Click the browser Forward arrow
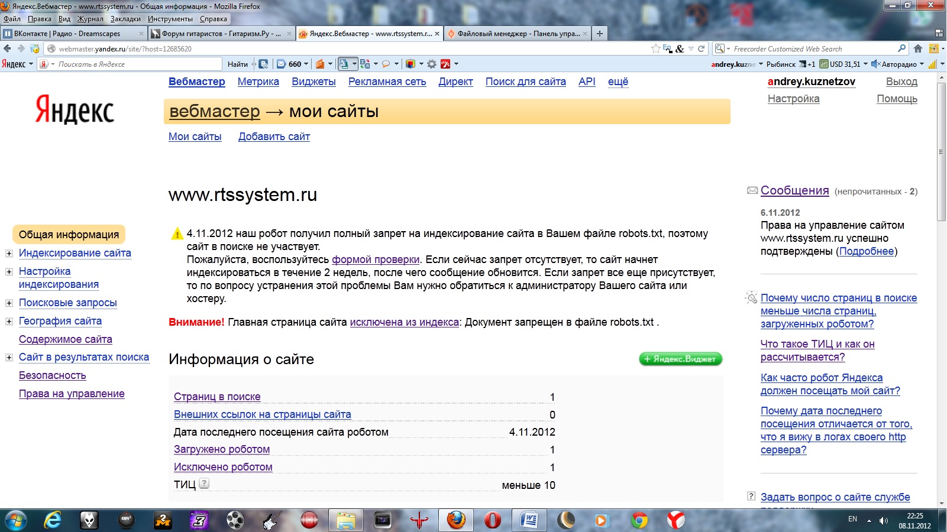 pos(21,48)
